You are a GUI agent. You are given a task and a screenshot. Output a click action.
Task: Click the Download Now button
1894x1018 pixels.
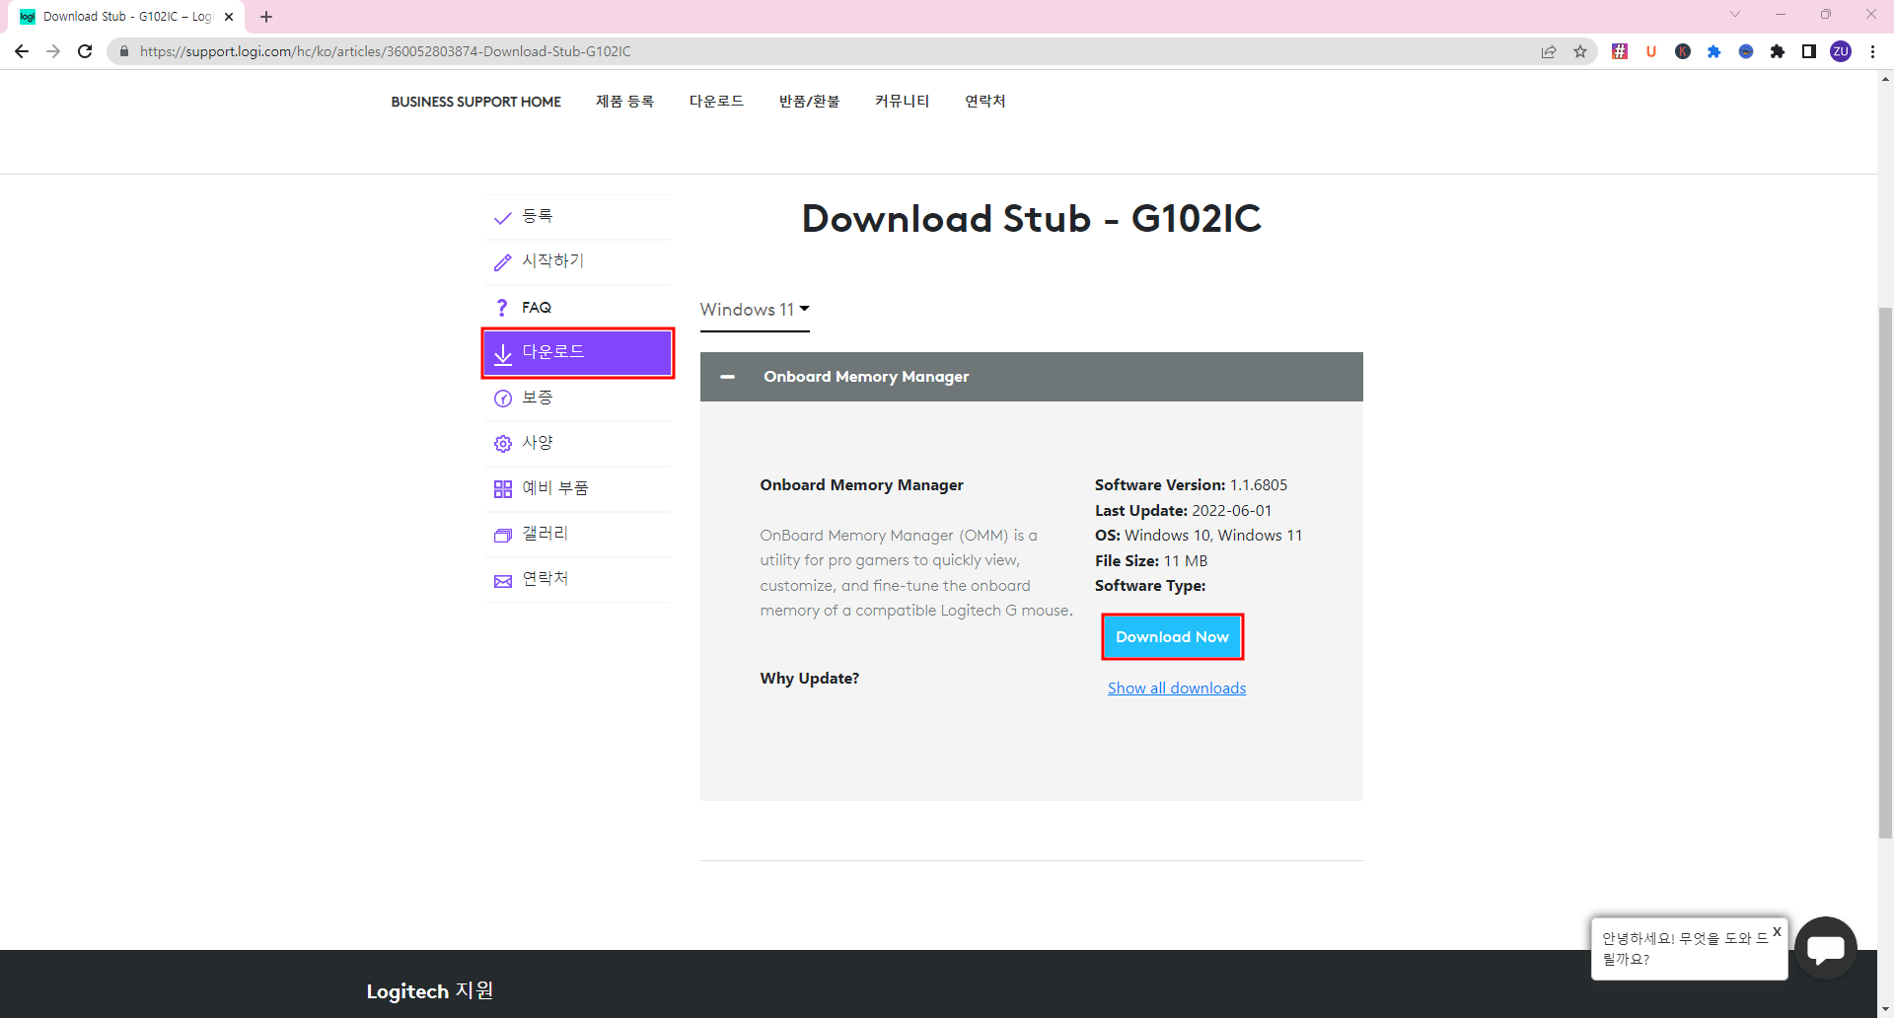(1172, 637)
